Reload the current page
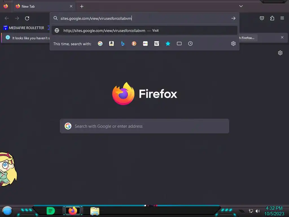Screen dimensions: 289x217 27,18
